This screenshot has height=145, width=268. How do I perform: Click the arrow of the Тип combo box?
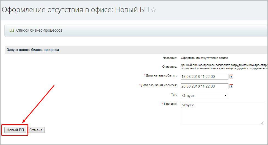(x=225, y=95)
